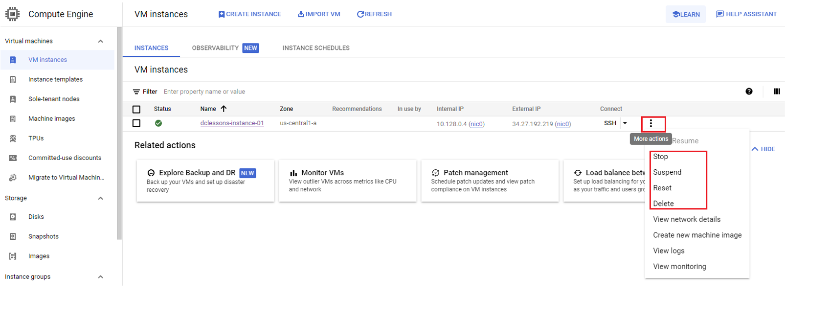
Task: Switch to the Observability tab
Action: (x=225, y=48)
